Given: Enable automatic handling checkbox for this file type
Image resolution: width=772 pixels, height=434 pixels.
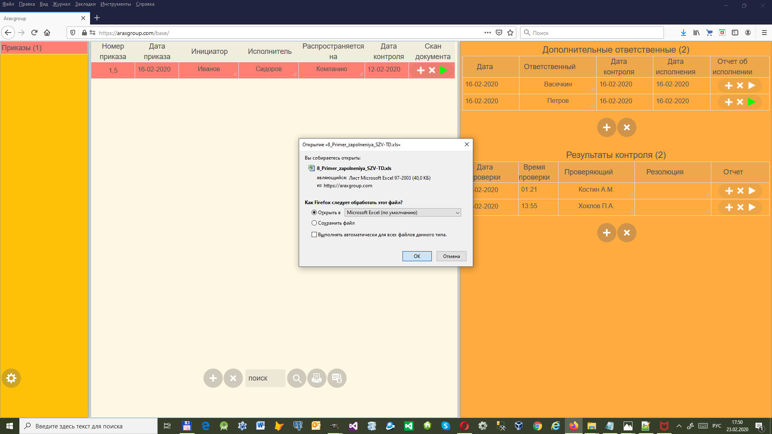Looking at the screenshot, I should [x=314, y=235].
